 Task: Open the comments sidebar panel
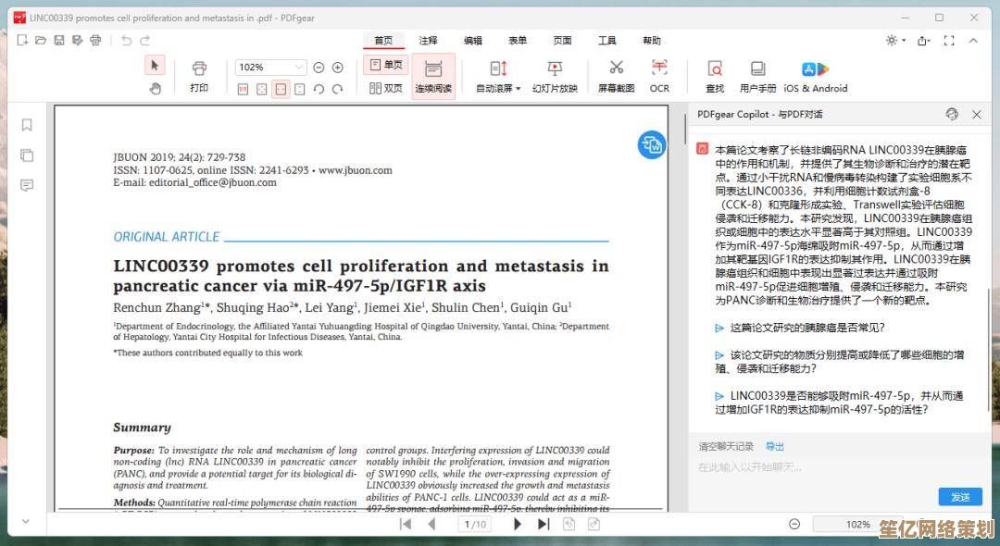(x=27, y=185)
